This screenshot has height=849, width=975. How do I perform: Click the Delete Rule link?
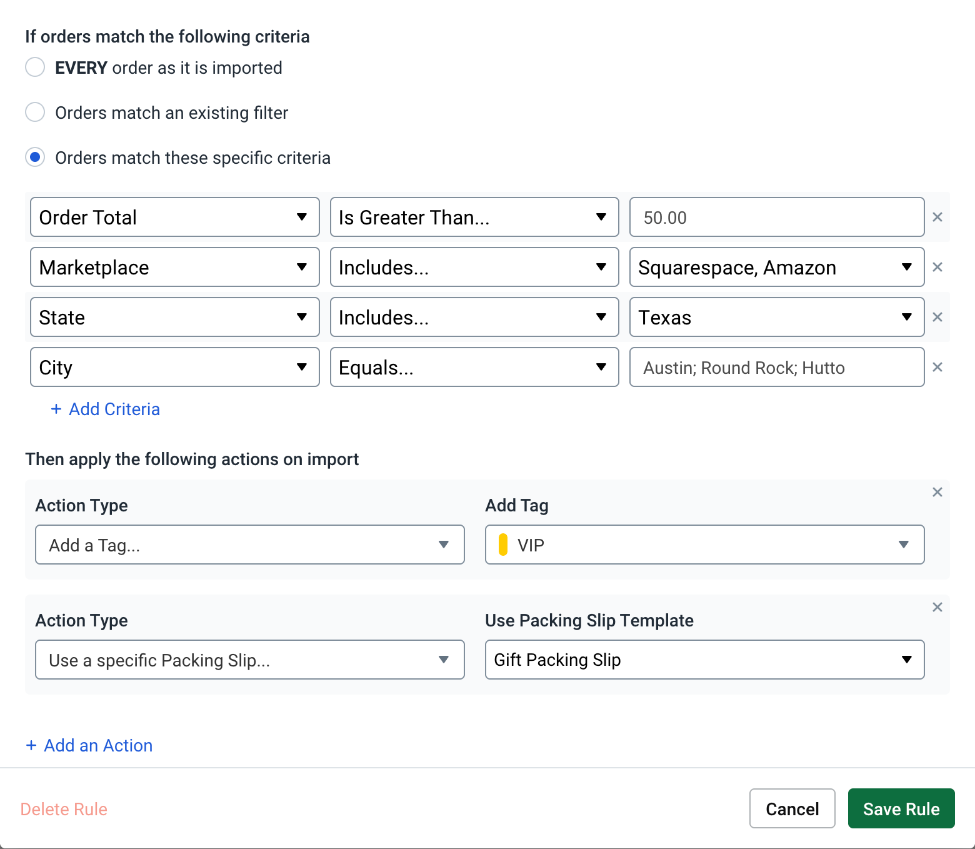click(x=64, y=809)
